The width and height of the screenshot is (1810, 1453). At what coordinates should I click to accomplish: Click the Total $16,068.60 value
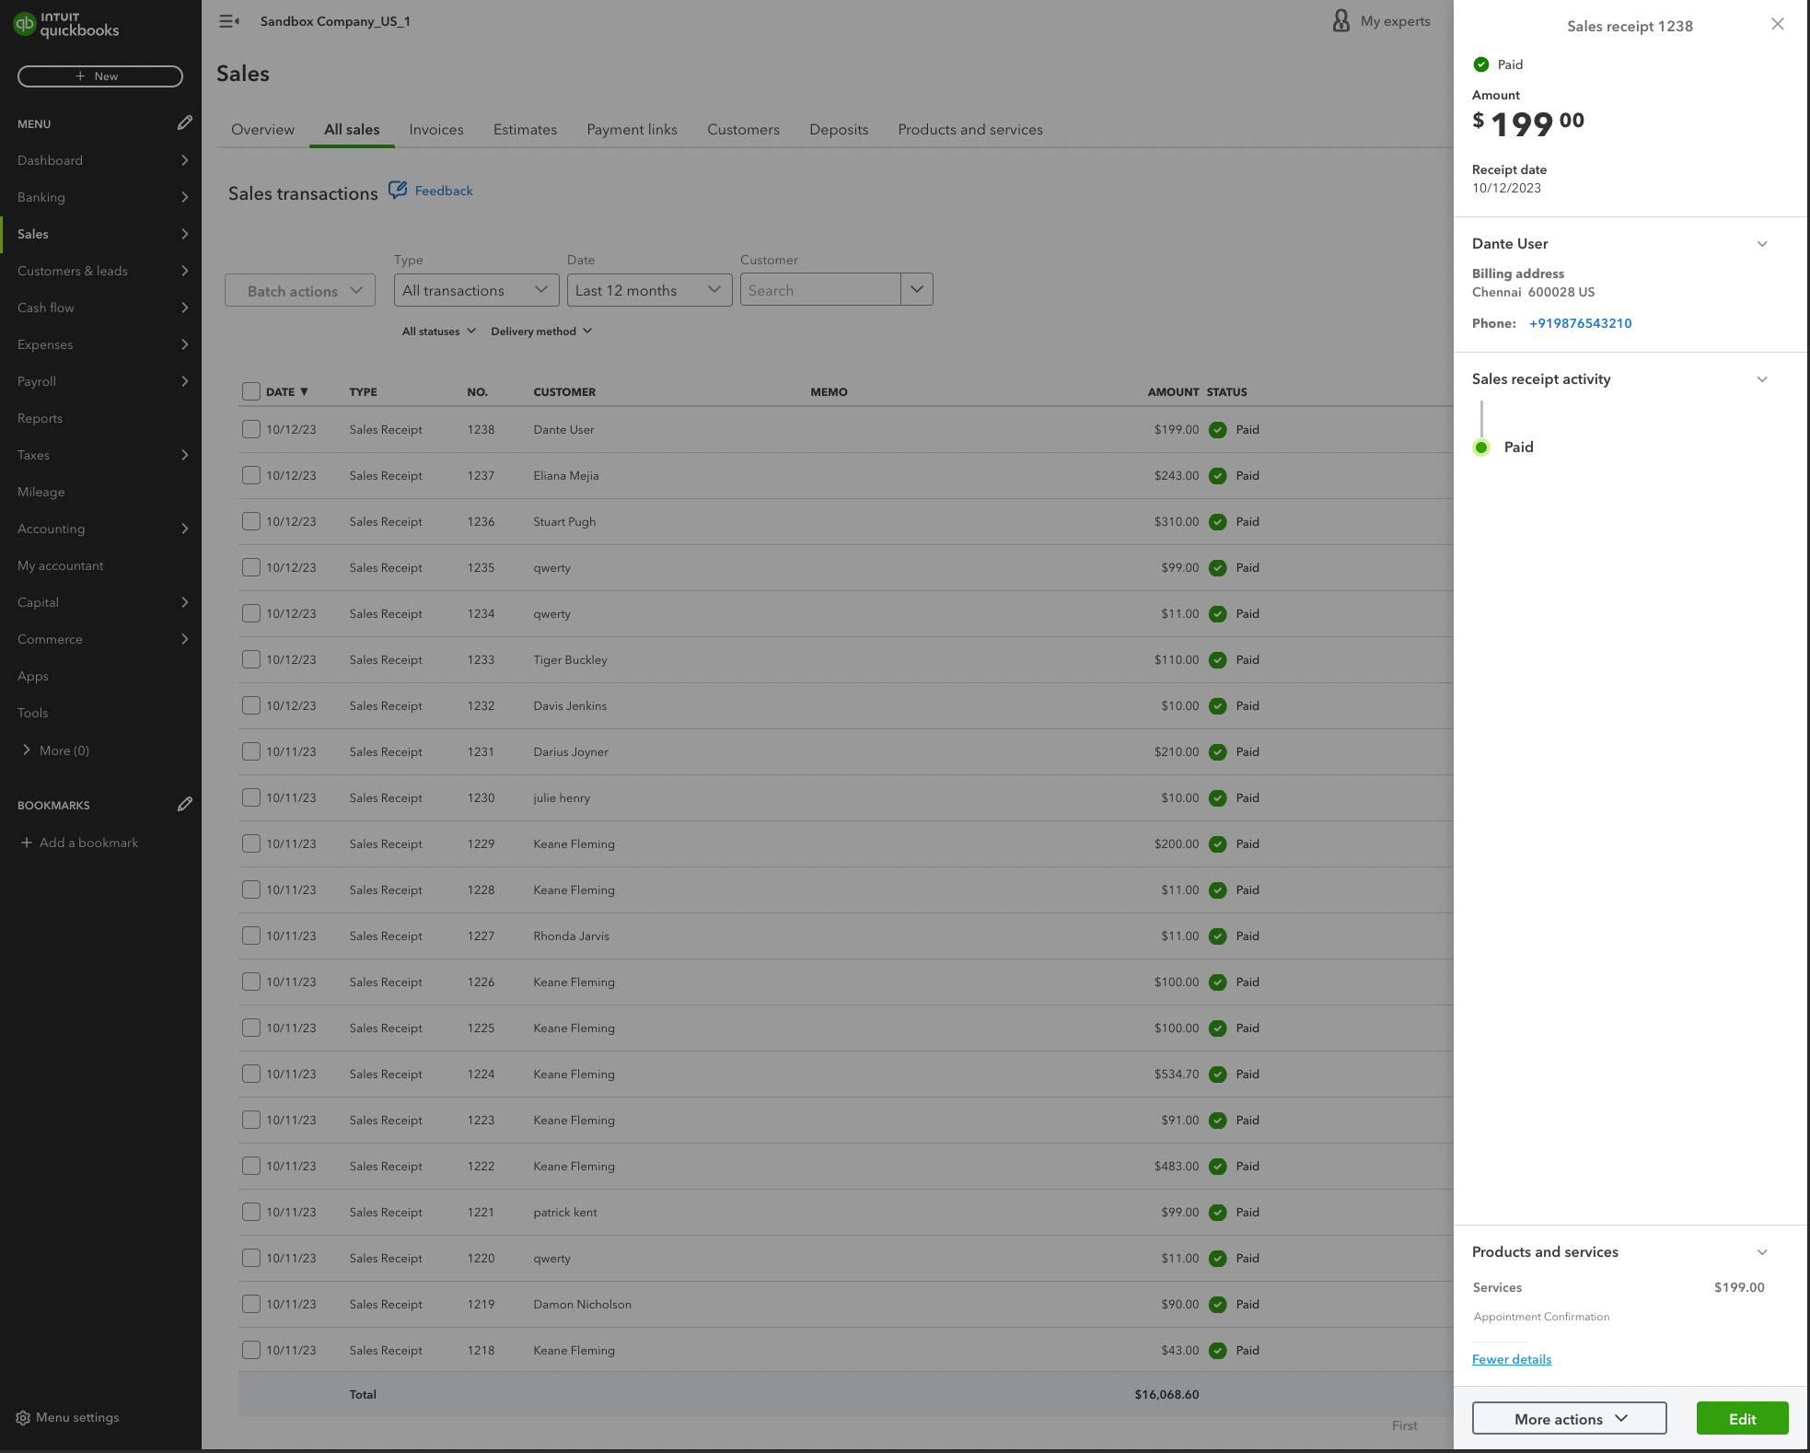(1166, 1395)
